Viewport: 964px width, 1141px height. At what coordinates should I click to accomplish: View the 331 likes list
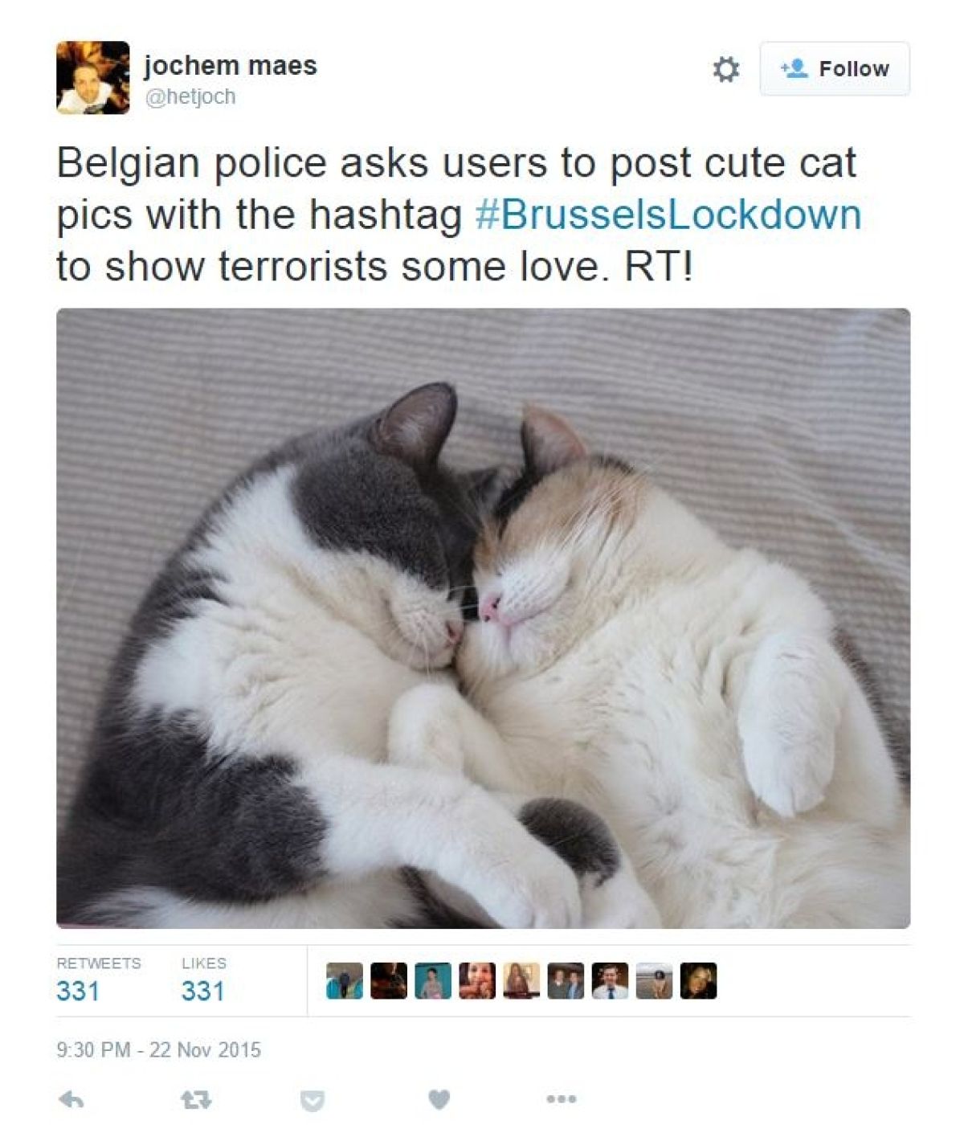203,980
